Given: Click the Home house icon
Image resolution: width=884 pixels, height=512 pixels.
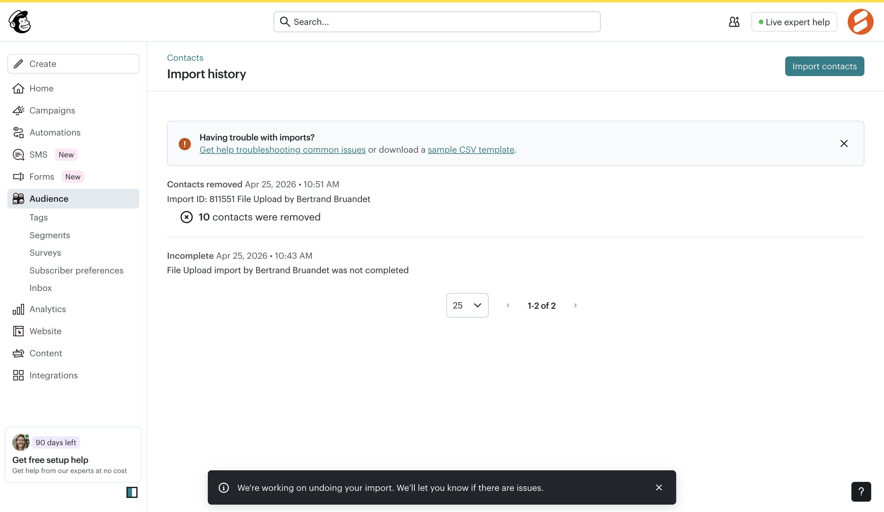Looking at the screenshot, I should [x=18, y=88].
